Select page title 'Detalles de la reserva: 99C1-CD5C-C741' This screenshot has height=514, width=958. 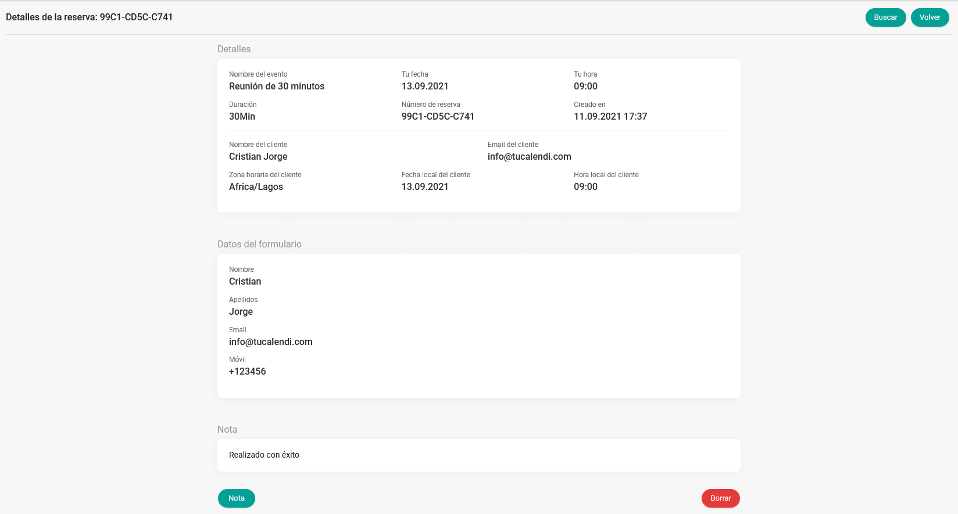[90, 17]
